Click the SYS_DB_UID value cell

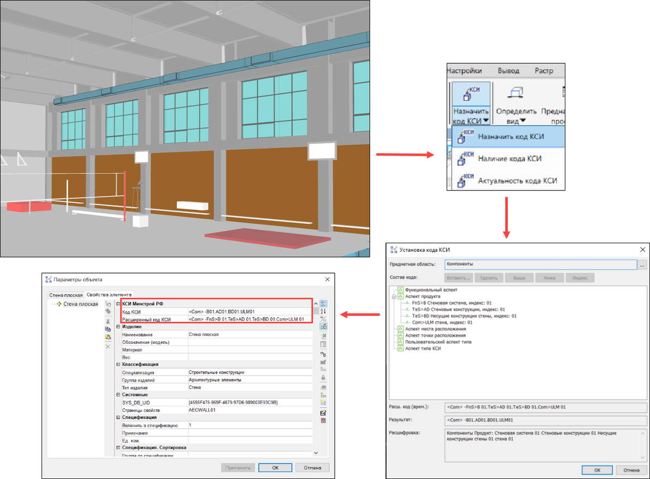(x=250, y=402)
